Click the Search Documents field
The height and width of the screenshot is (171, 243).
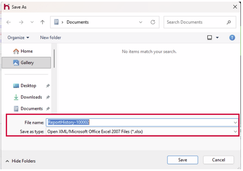click(x=195, y=22)
